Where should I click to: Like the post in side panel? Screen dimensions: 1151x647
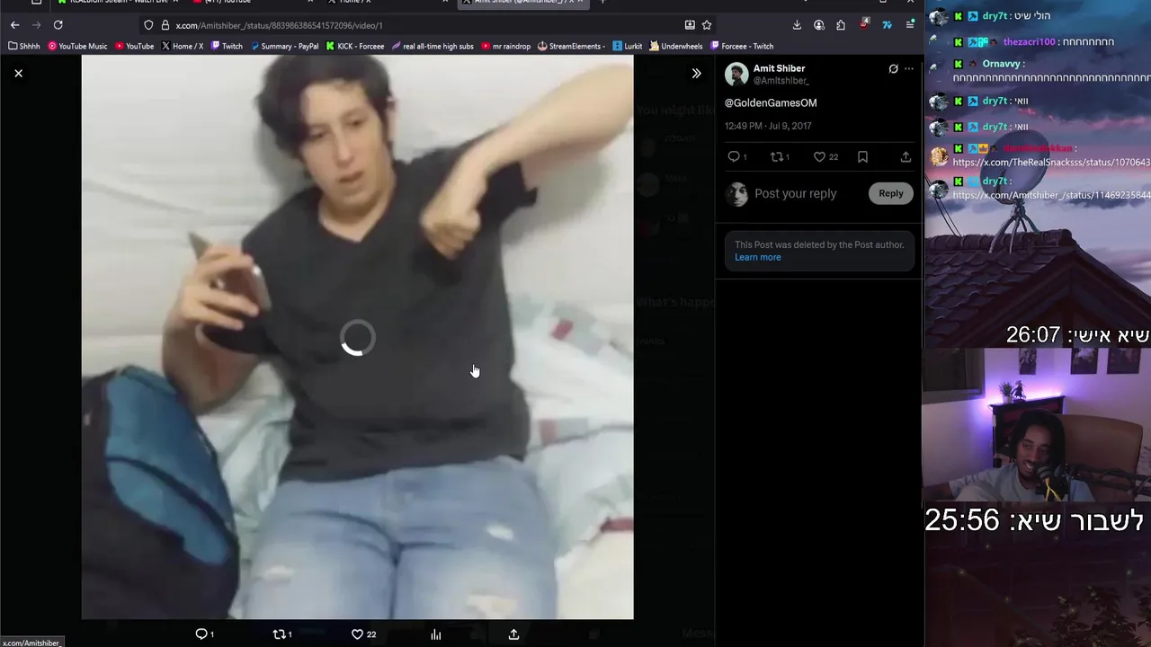[819, 157]
